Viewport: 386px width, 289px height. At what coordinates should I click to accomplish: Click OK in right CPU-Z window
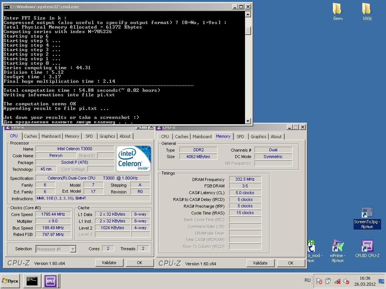pyautogui.click(x=291, y=263)
